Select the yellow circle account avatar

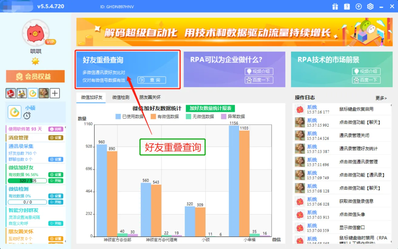click(33, 93)
